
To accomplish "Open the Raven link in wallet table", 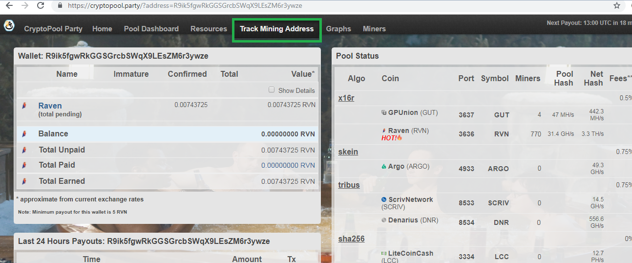I will click(50, 106).
